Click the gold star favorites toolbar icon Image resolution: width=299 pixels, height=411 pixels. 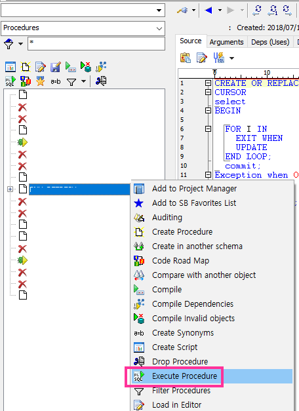click(x=41, y=81)
